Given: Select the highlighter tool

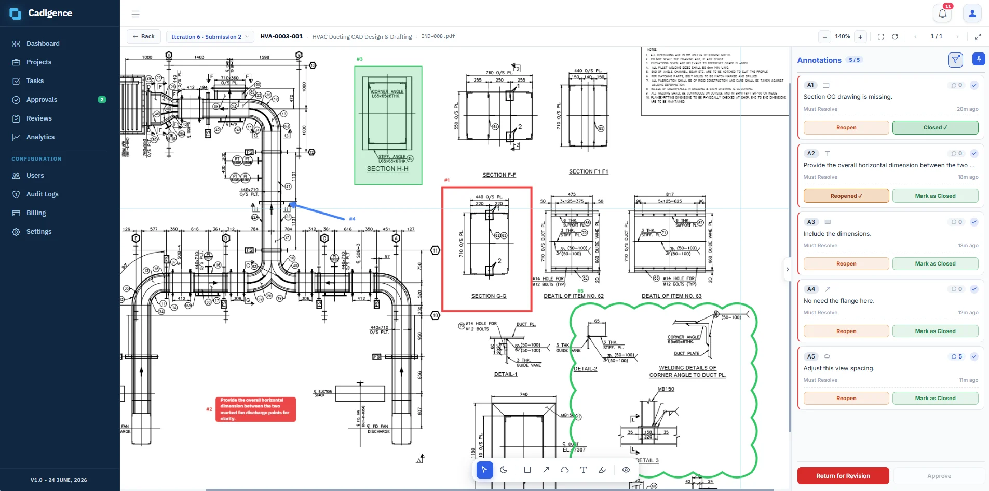Looking at the screenshot, I should click(x=602, y=470).
